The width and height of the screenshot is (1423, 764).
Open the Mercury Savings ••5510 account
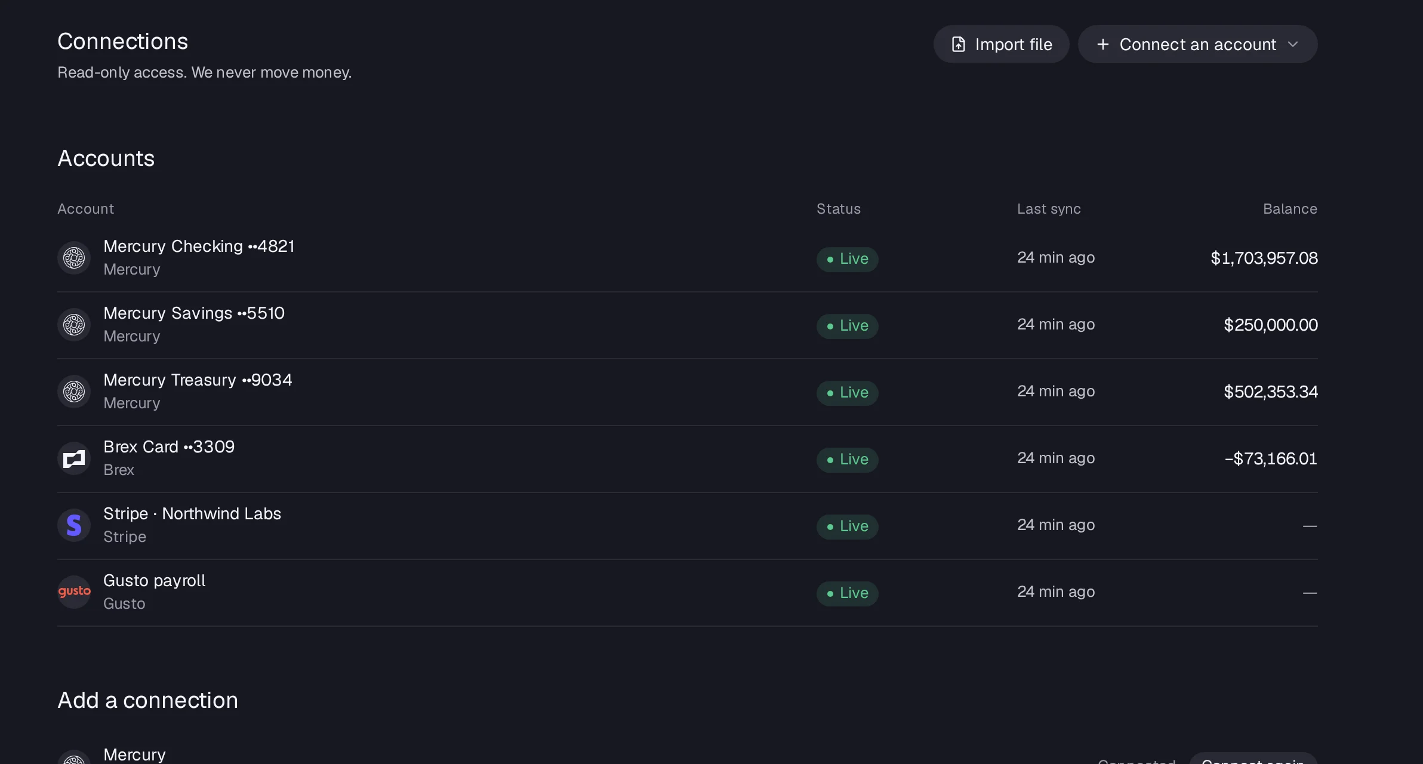(688, 325)
